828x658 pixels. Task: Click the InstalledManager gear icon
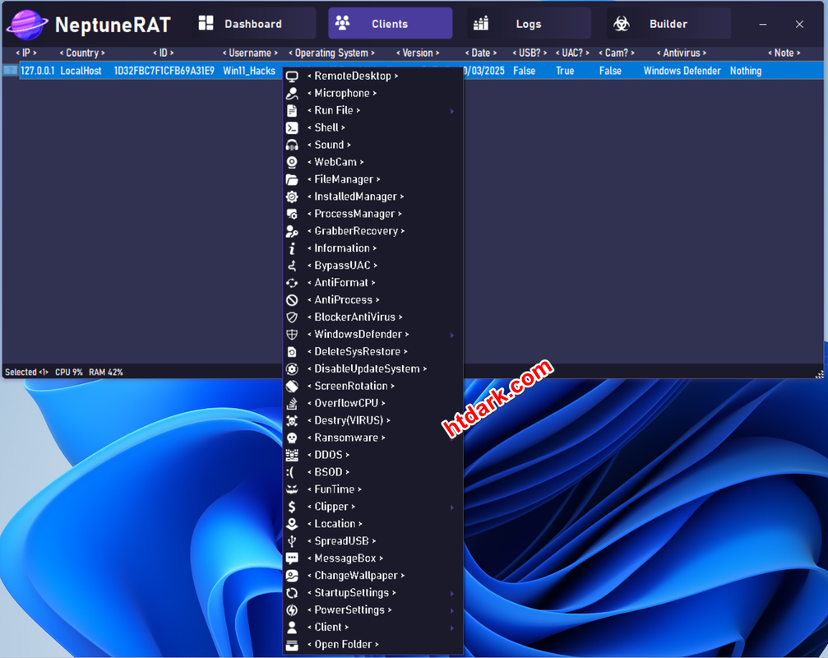(x=292, y=197)
